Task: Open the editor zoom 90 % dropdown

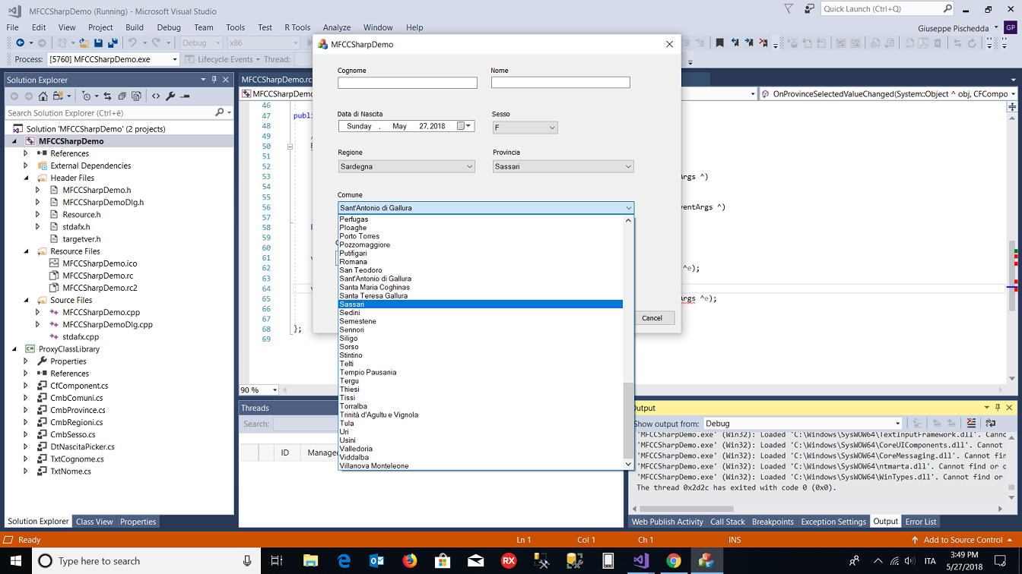Action: (x=275, y=390)
